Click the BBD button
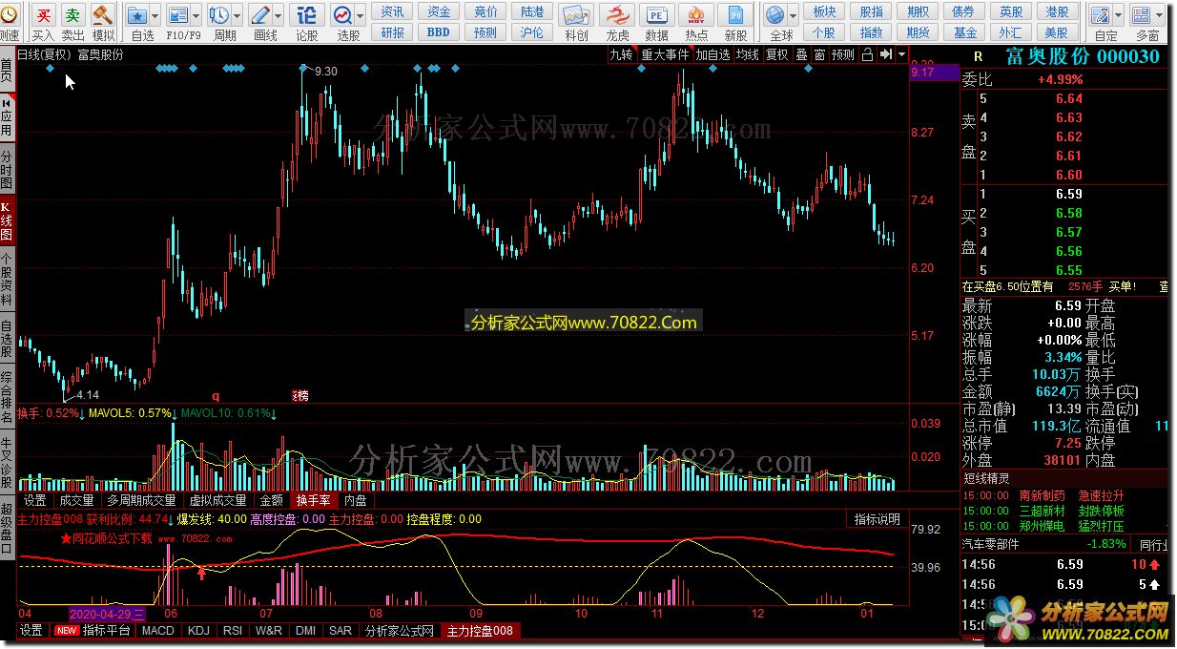This screenshot has width=1177, height=649. coord(439,32)
